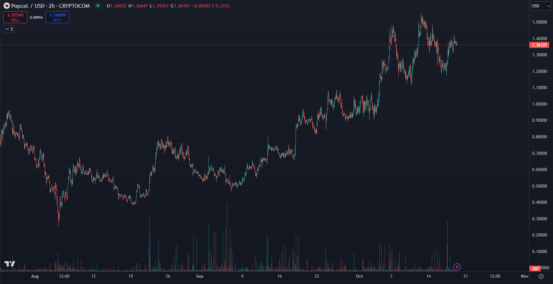
Task: Collapse the indicator legend chevron labeled 2
Action: point(9,29)
